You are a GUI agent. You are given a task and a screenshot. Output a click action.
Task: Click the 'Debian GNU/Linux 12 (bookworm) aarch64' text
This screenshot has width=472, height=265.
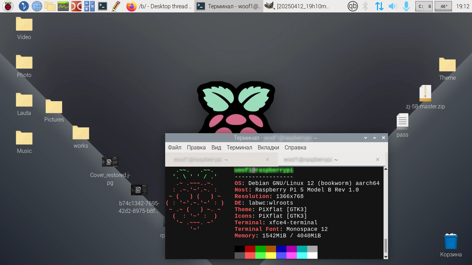tap(314, 183)
